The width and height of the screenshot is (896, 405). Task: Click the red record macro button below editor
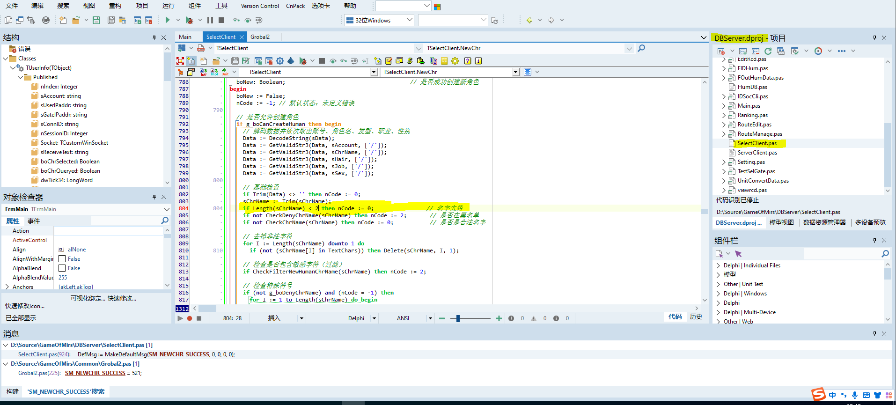(x=190, y=318)
